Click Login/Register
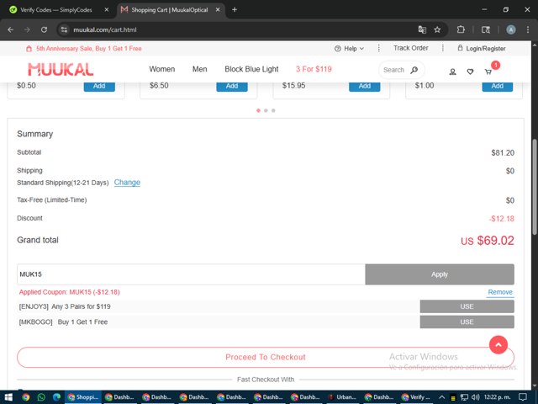538x404 pixels. click(482, 49)
